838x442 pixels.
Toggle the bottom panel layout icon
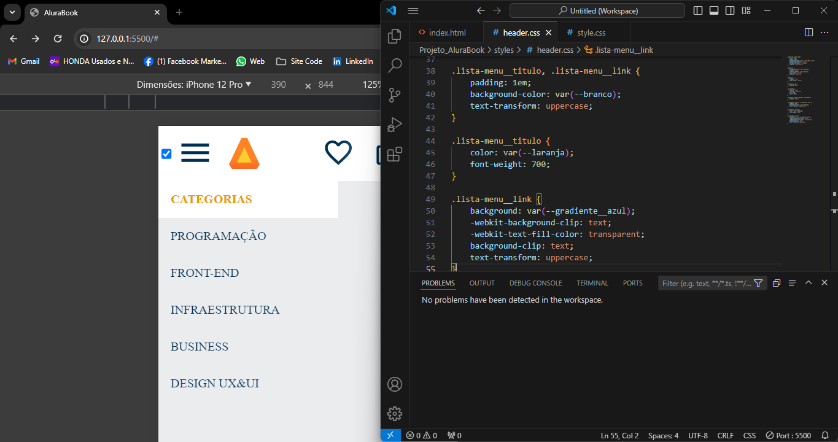(714, 10)
